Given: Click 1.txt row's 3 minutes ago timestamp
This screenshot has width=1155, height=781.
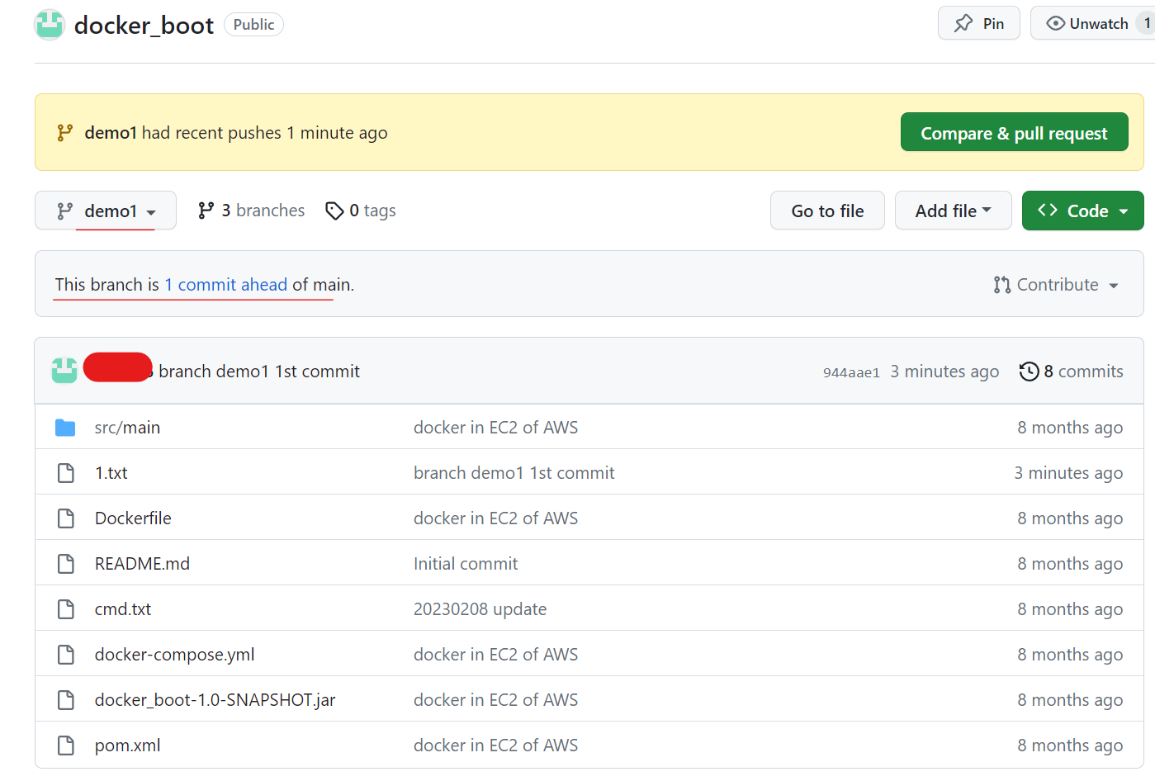Looking at the screenshot, I should pyautogui.click(x=1068, y=473).
